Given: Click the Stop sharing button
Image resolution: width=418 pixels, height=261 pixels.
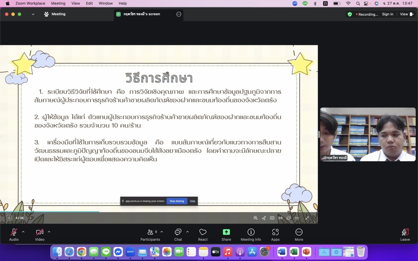Looking at the screenshot, I should [177, 201].
